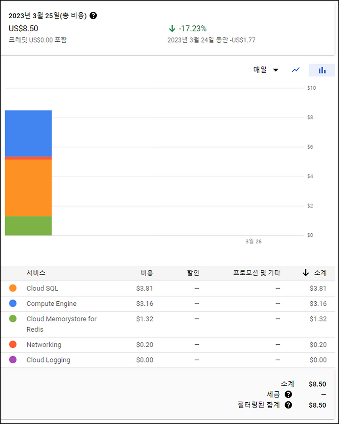Click the thin red Networking bar segment
The width and height of the screenshot is (339, 424).
28,158
